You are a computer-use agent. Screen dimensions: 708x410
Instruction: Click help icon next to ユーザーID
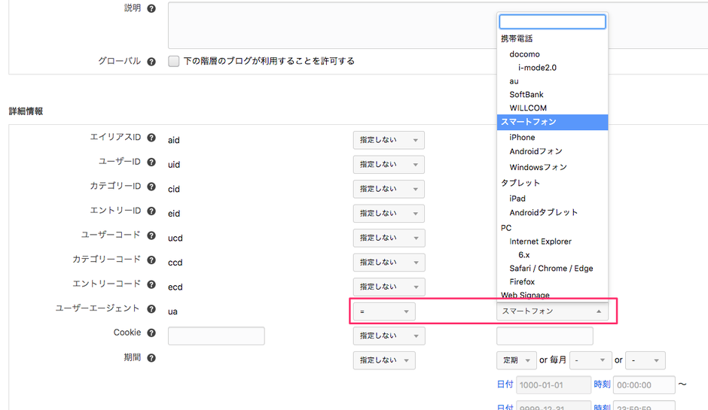(151, 162)
